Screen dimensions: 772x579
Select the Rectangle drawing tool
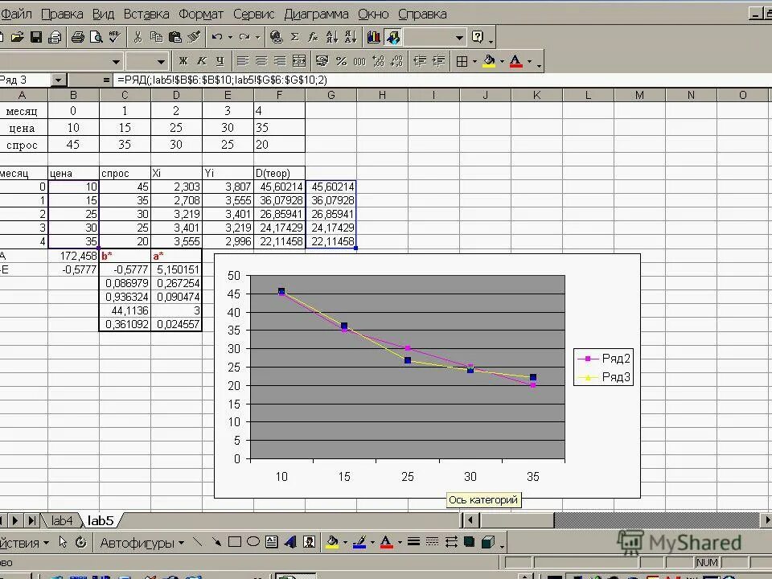tap(235, 542)
